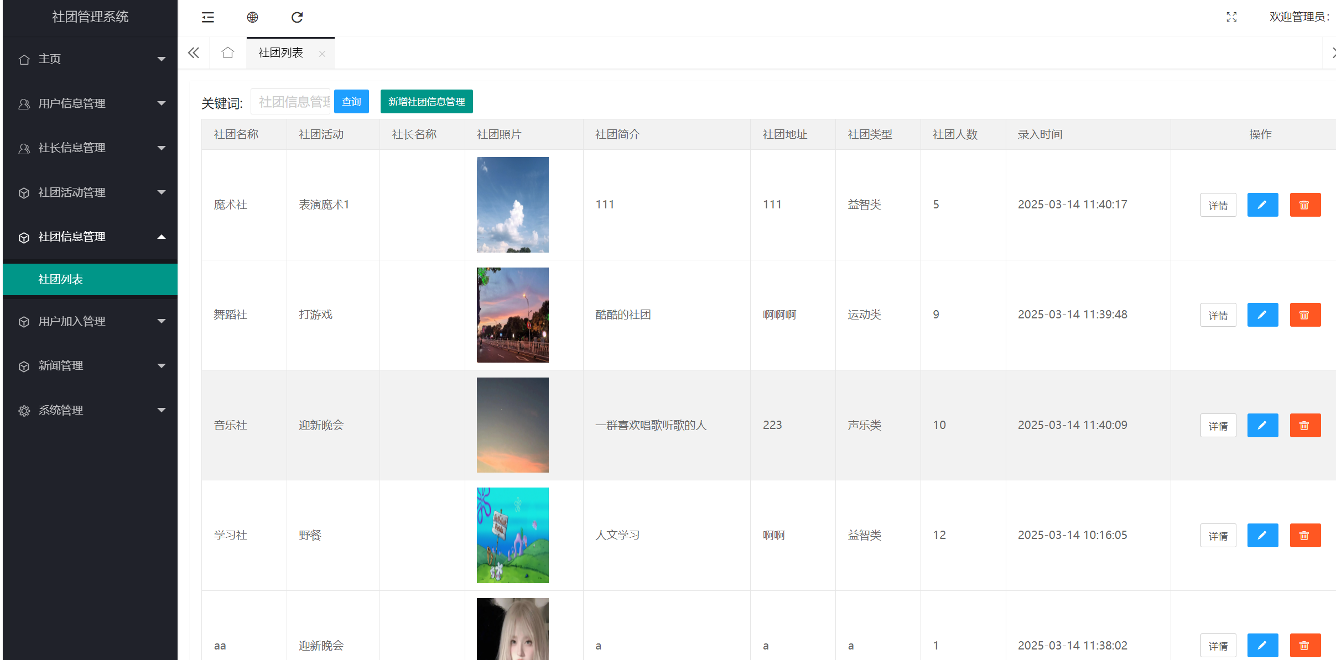Switch to the 社团列表 tab
The height and width of the screenshot is (660, 1336).
click(x=280, y=53)
